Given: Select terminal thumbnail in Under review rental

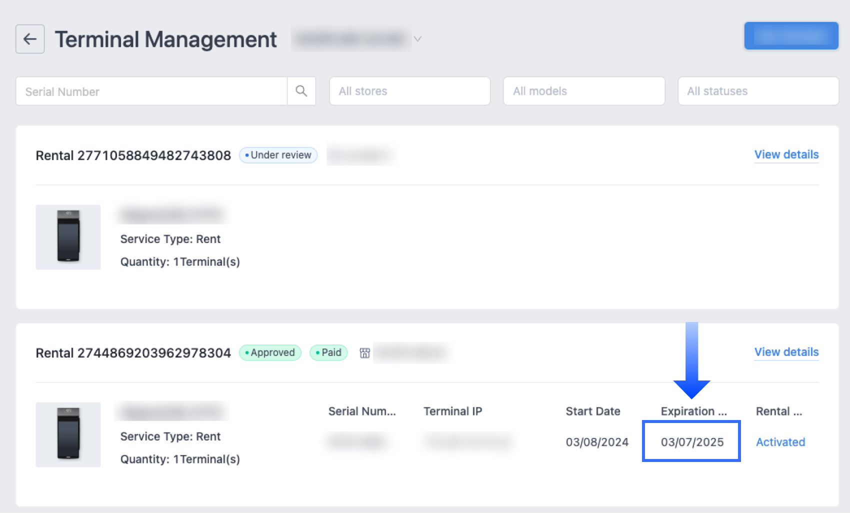Looking at the screenshot, I should coord(68,237).
